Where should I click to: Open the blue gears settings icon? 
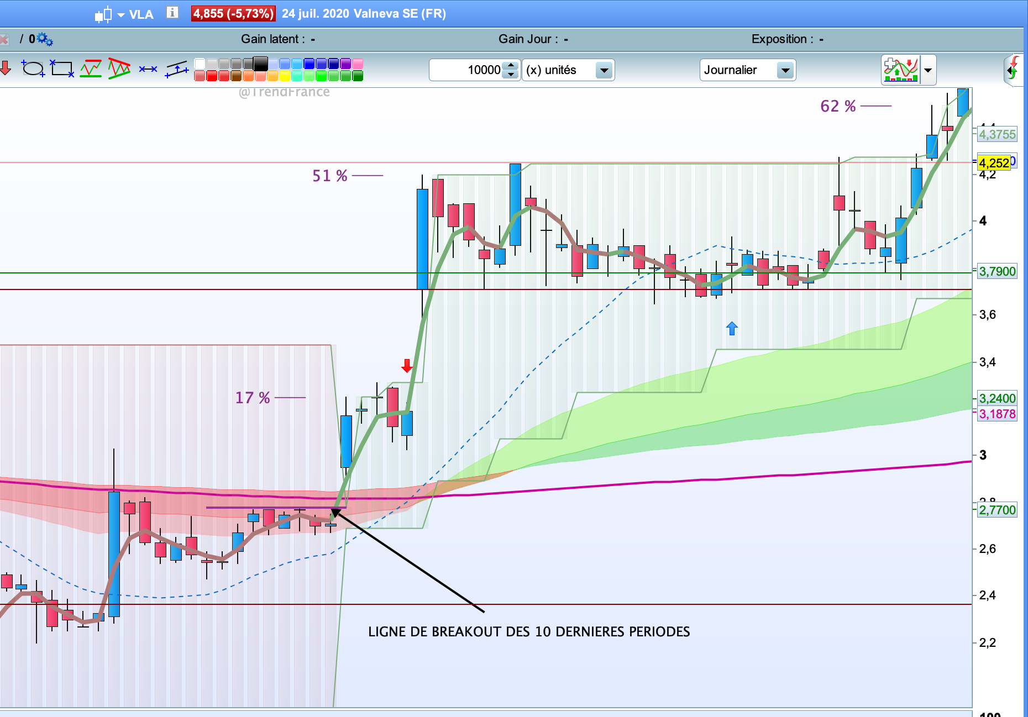[x=45, y=39]
